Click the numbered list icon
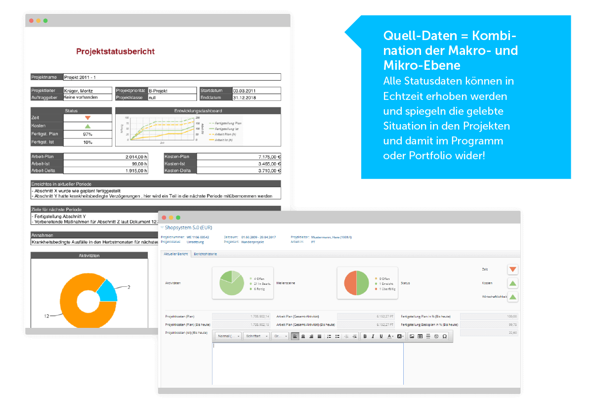Image resolution: width=593 pixels, height=406 pixels. coord(329,336)
